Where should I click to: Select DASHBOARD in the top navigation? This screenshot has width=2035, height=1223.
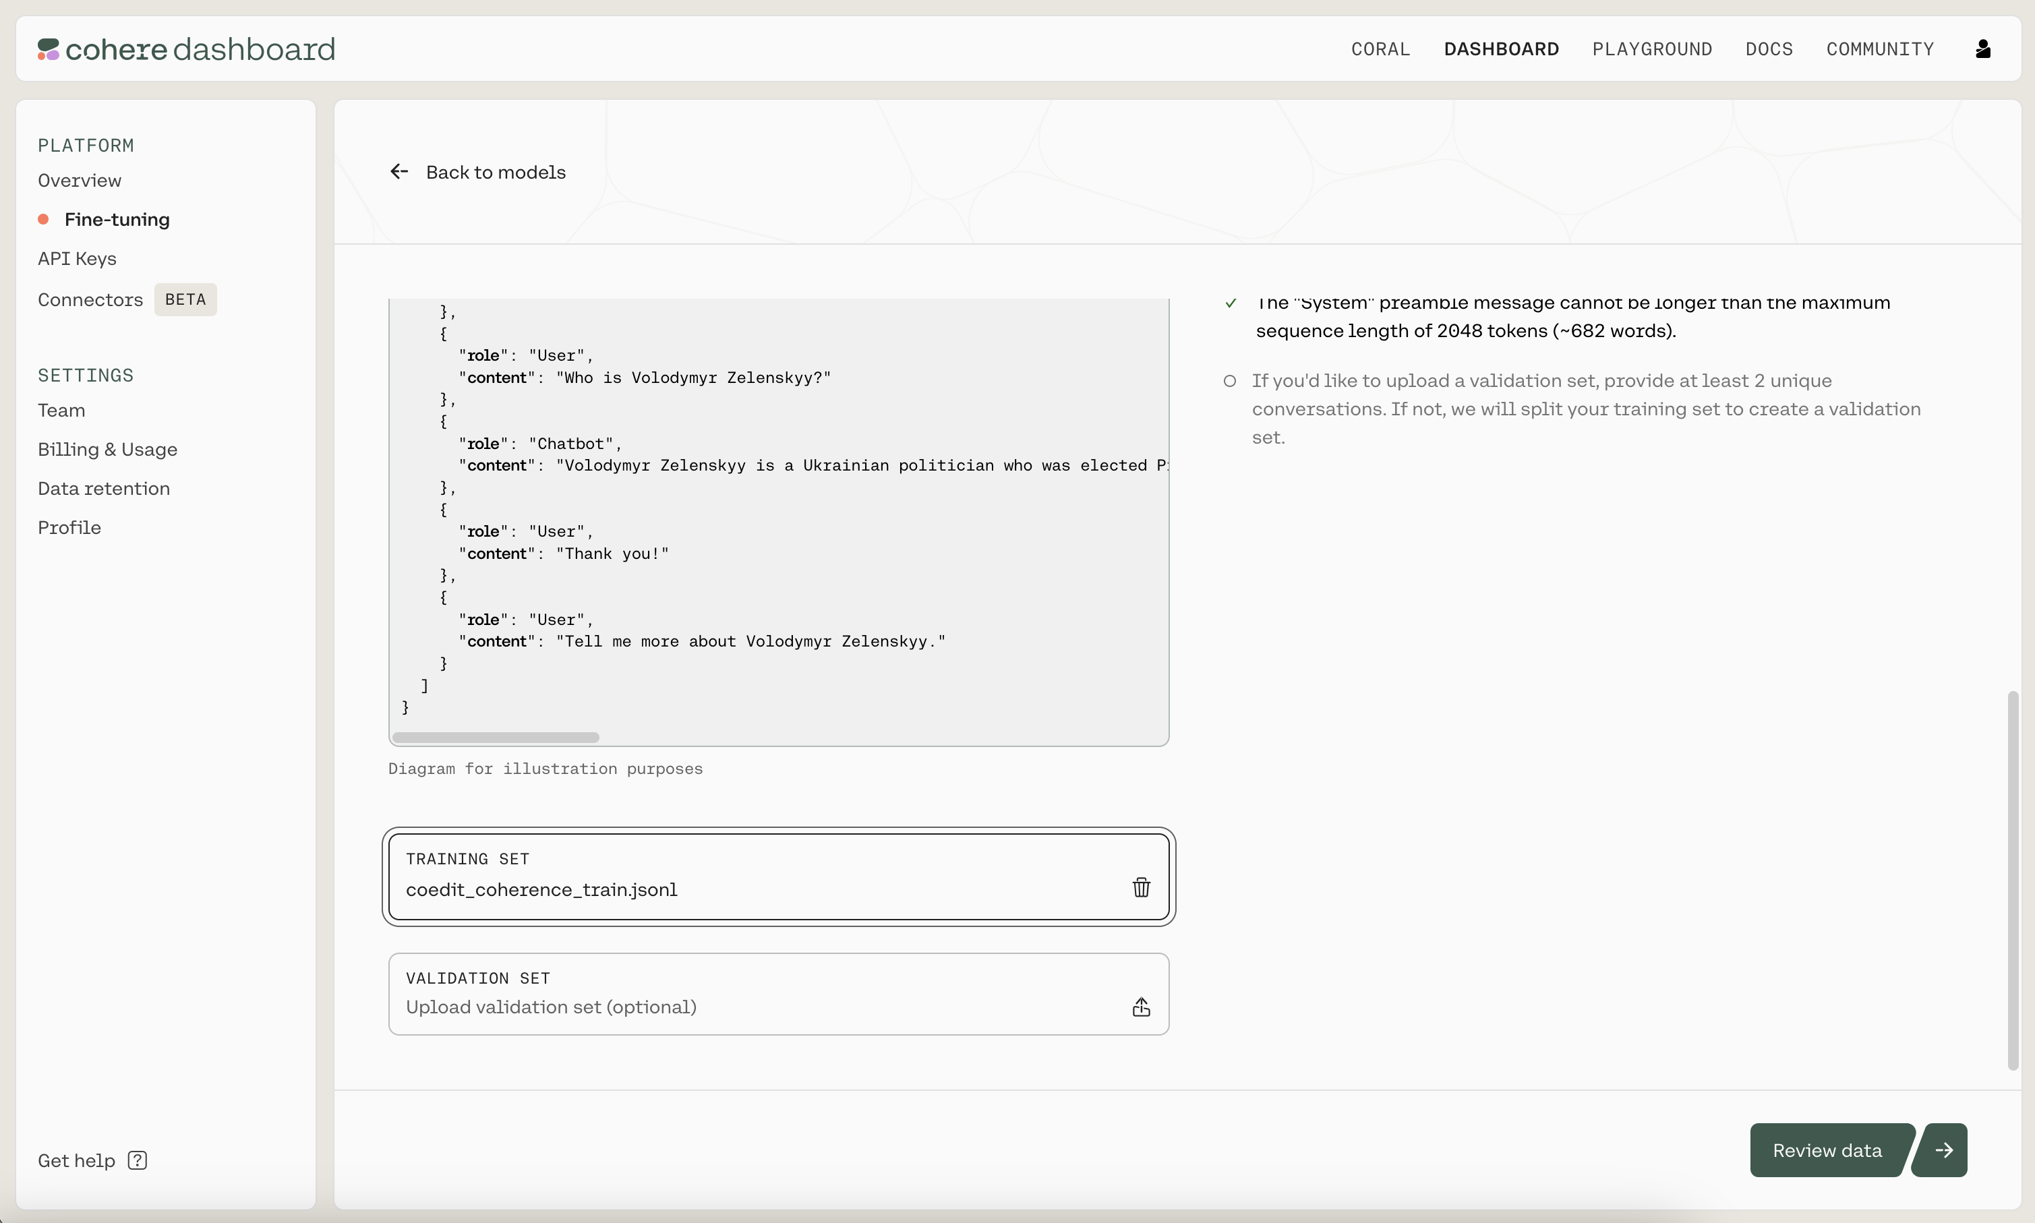coord(1501,49)
